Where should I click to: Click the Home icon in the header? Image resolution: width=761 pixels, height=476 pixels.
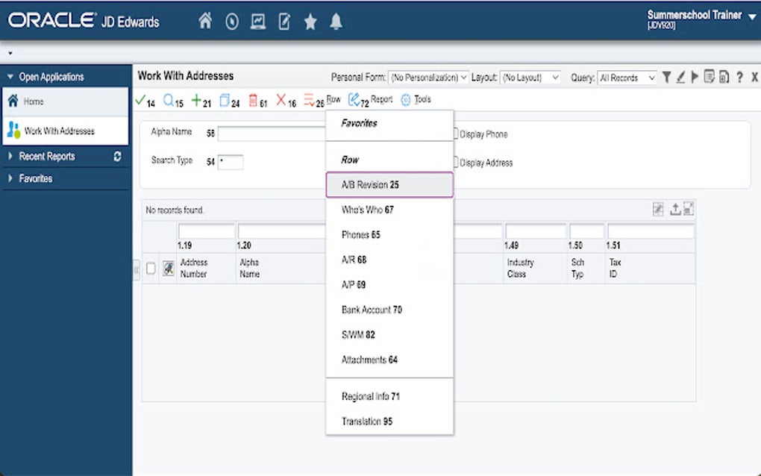coord(205,22)
